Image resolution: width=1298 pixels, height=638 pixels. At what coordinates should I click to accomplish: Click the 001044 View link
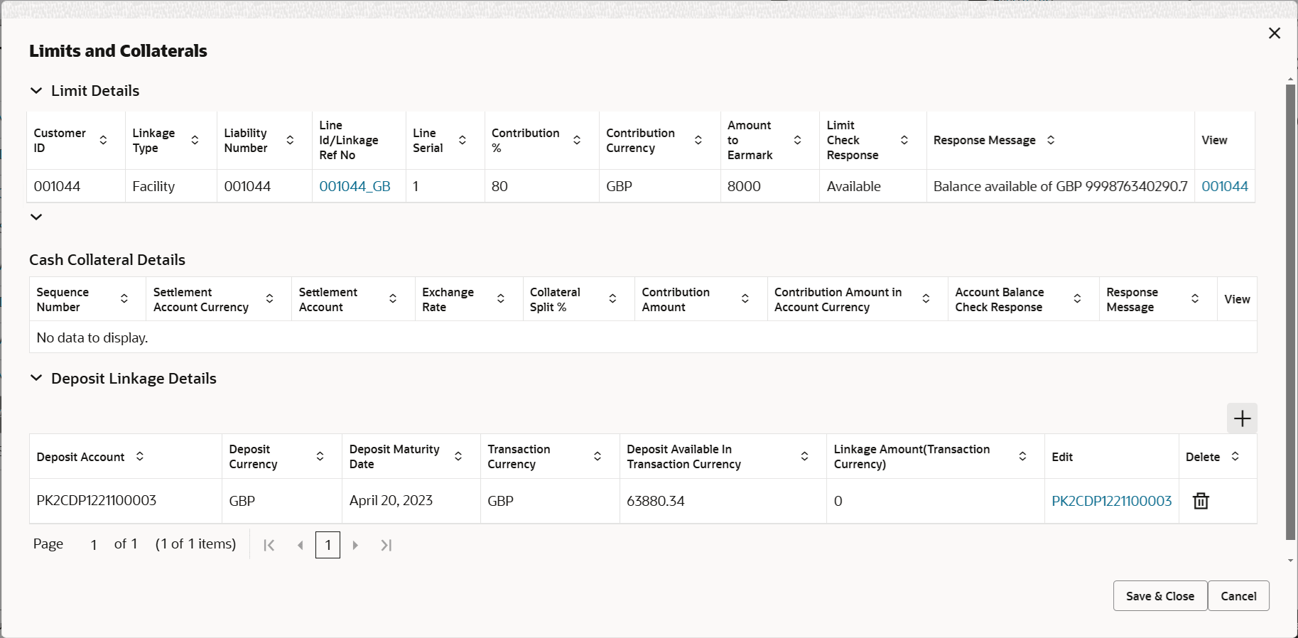pyautogui.click(x=1224, y=186)
